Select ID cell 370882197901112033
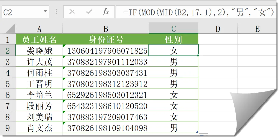 [x=106, y=61]
